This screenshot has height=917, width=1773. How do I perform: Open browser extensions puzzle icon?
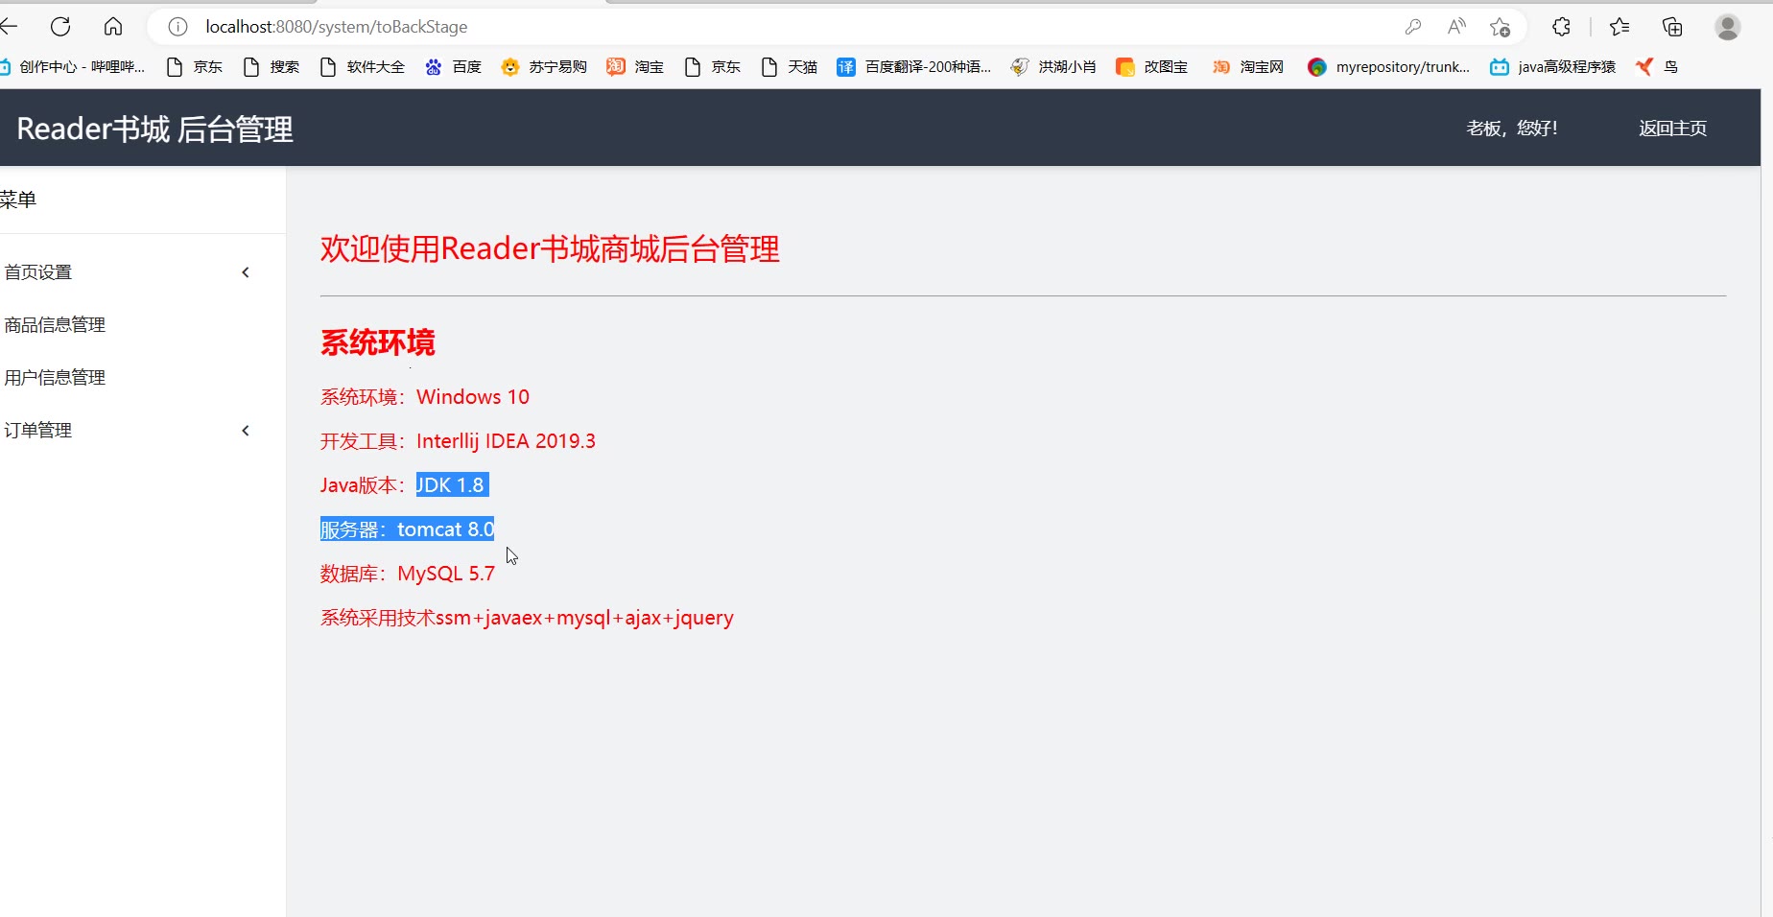pyautogui.click(x=1562, y=27)
